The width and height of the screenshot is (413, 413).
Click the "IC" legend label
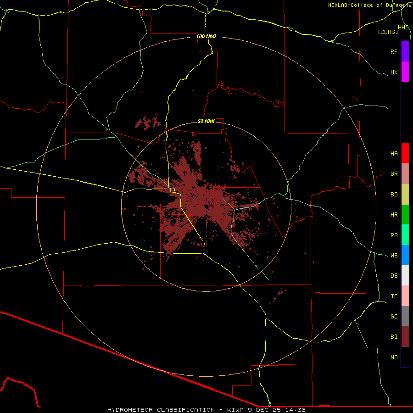coord(394,296)
